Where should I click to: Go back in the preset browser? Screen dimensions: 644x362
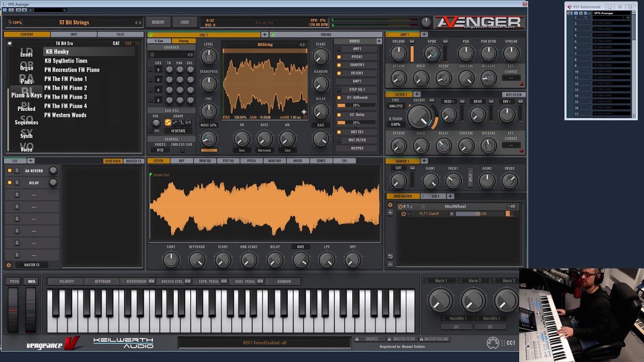point(9,43)
